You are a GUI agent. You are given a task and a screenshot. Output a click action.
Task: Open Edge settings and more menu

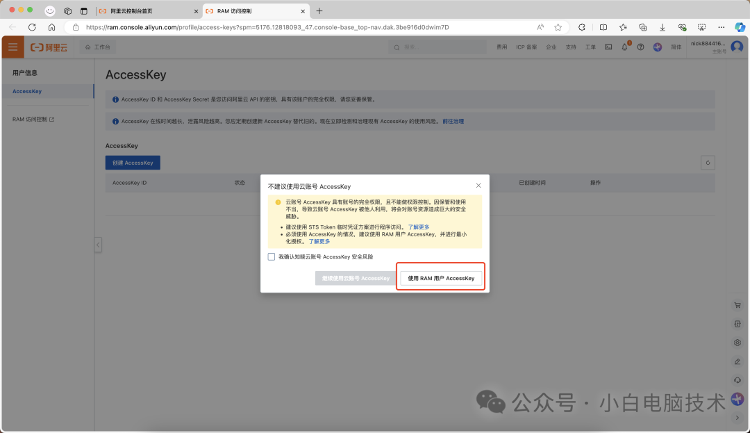[722, 27]
